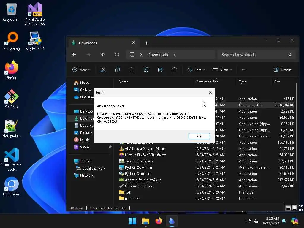Open the Git Bash desktop shortcut
Screen dimensions: 304x228
coord(12,99)
